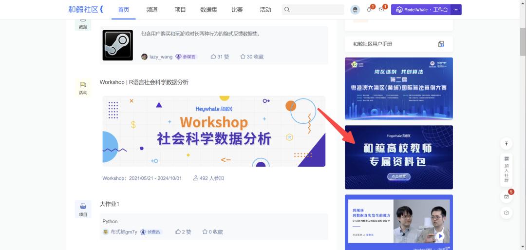Open the 数据集 menu

tap(208, 10)
